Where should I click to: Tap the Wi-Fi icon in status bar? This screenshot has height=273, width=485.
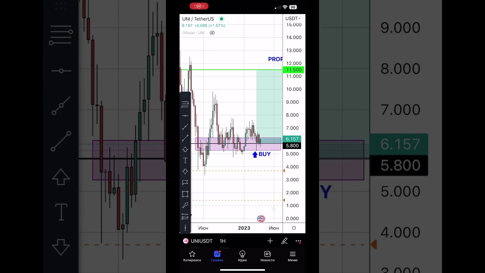285,7
